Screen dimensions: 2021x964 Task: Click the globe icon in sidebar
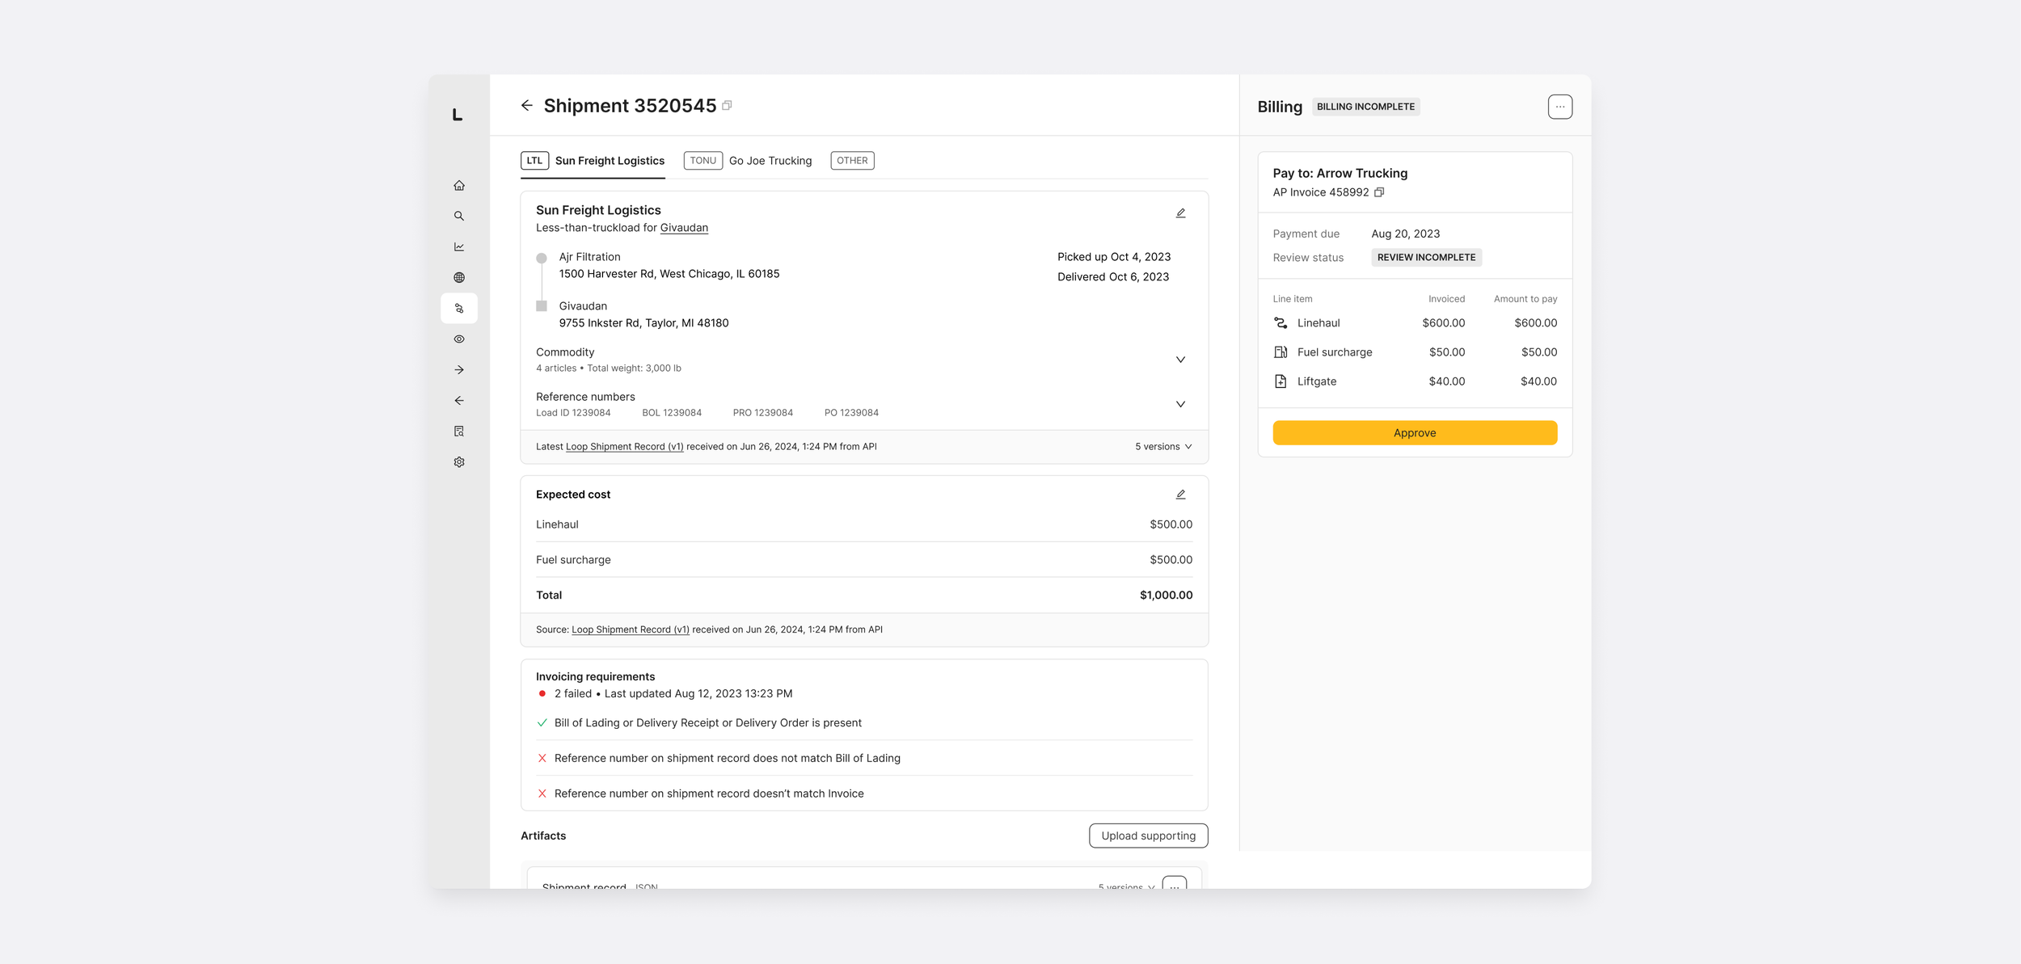tap(459, 278)
